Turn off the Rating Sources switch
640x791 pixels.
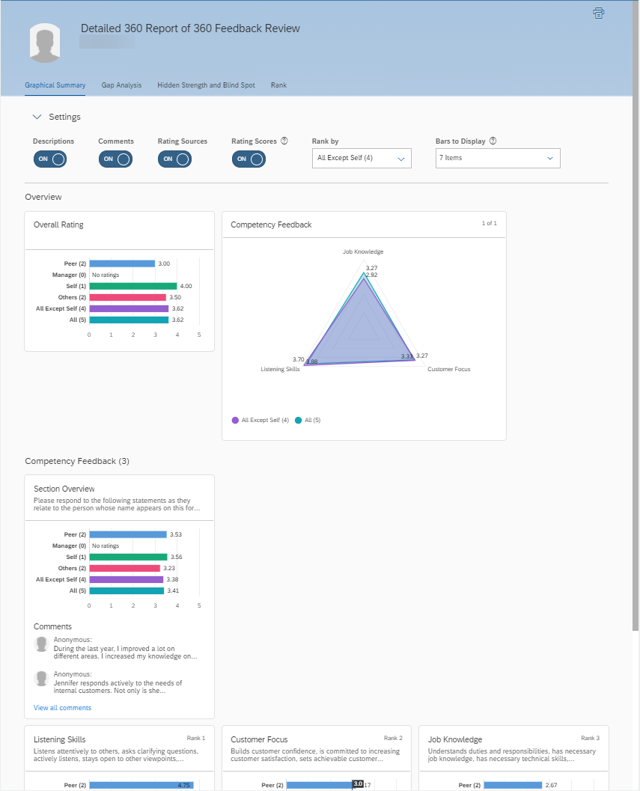coord(174,159)
